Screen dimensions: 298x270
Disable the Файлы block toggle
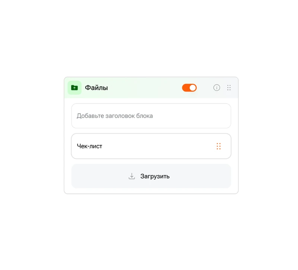point(189,88)
